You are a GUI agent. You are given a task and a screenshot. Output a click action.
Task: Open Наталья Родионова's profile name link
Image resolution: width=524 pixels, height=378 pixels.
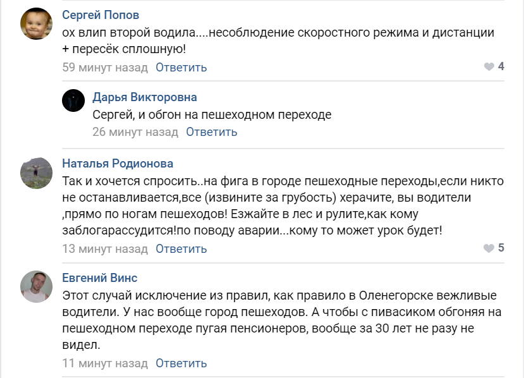[118, 164]
